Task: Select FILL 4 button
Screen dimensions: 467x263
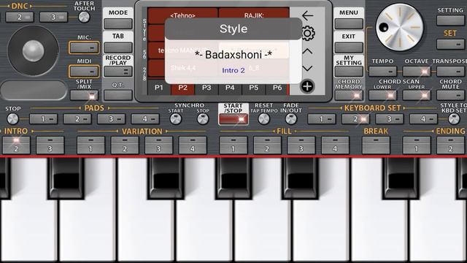Action: tap(335, 145)
